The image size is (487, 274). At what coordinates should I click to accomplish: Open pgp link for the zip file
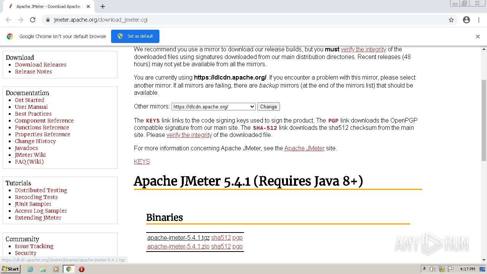(x=237, y=246)
